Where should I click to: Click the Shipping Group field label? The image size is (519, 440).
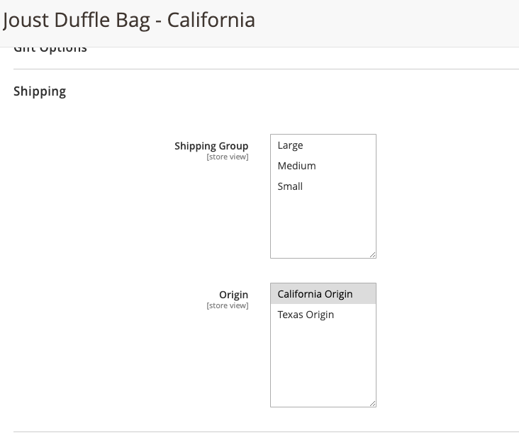(x=211, y=146)
